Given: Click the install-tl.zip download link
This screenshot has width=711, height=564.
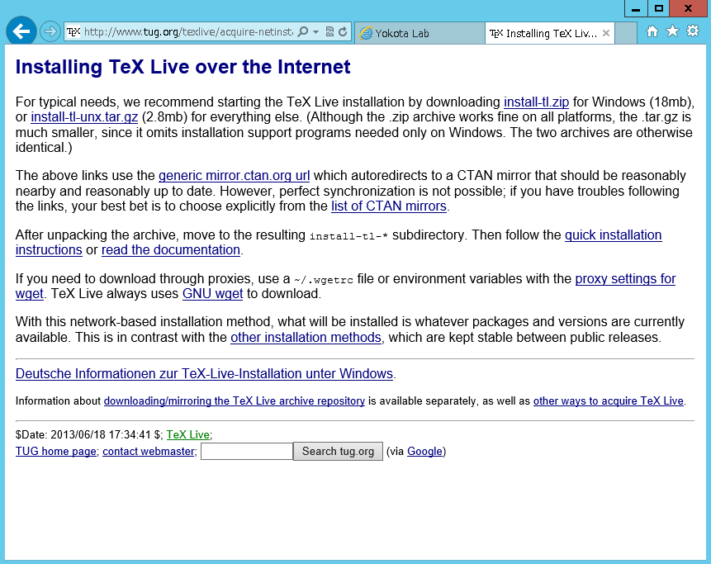Looking at the screenshot, I should tap(536, 102).
